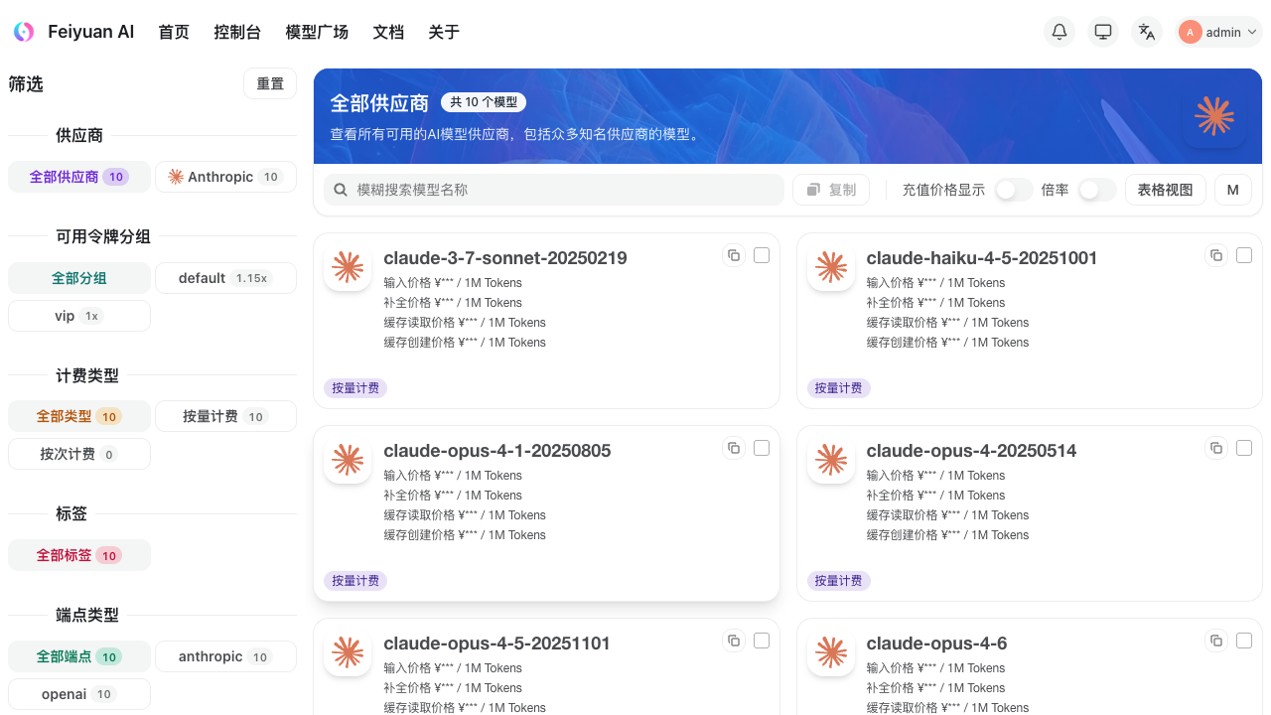
Task: Copy claude-opus-4-1-20250805 model name
Action: coord(734,448)
